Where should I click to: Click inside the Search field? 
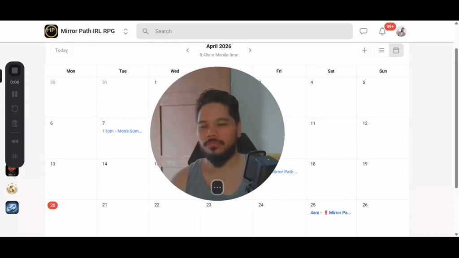click(245, 31)
